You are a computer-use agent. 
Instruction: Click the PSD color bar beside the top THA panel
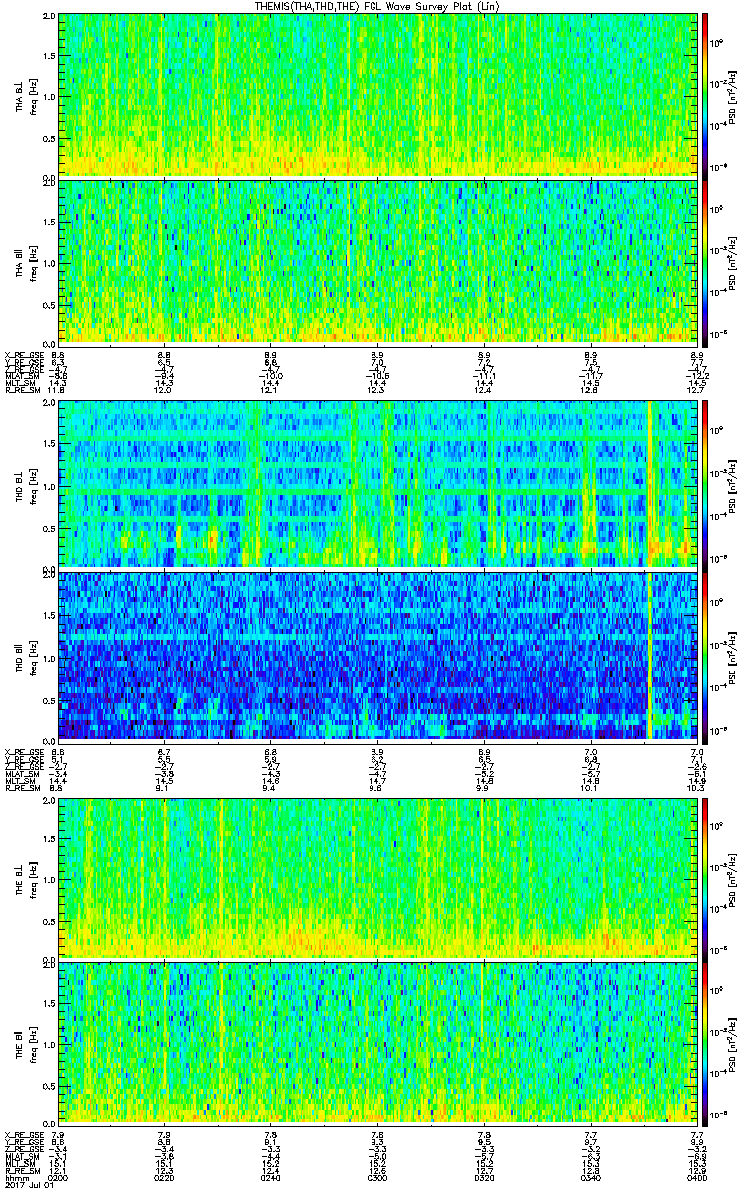click(705, 94)
